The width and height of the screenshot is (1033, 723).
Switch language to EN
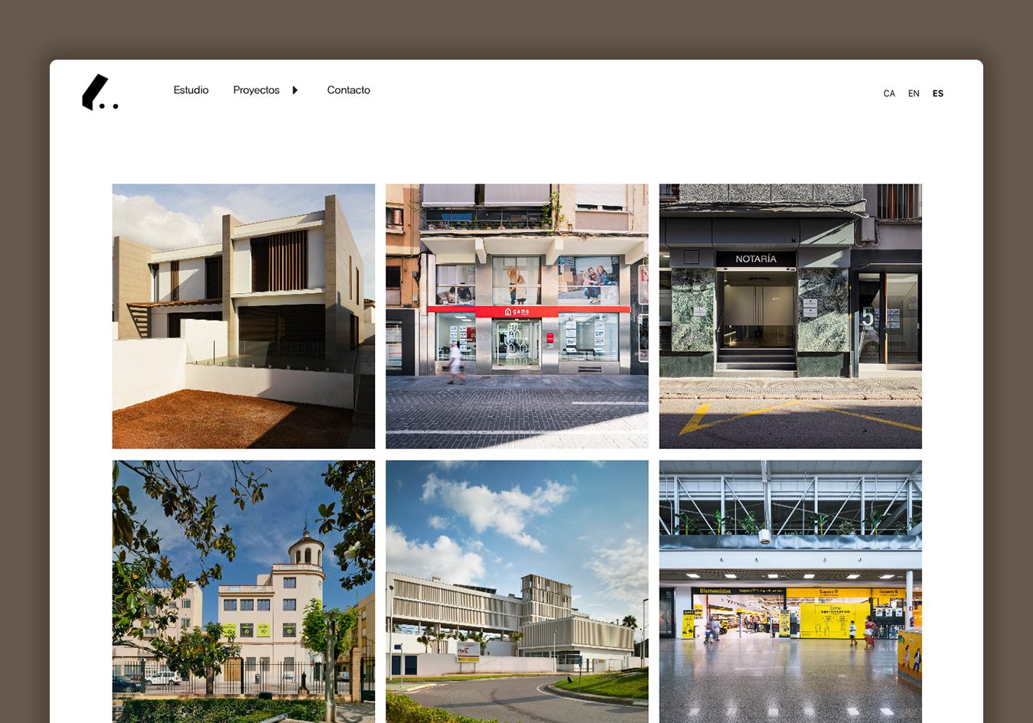click(914, 93)
